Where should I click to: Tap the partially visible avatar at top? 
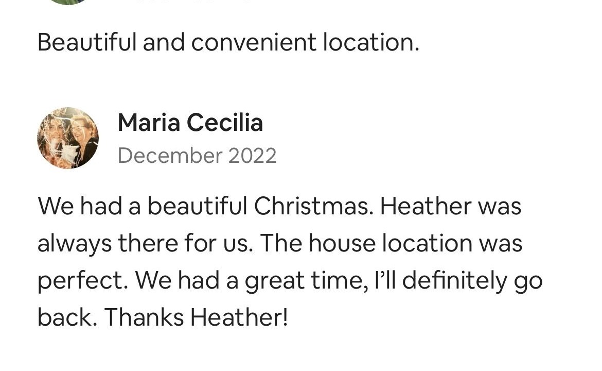tap(67, 2)
